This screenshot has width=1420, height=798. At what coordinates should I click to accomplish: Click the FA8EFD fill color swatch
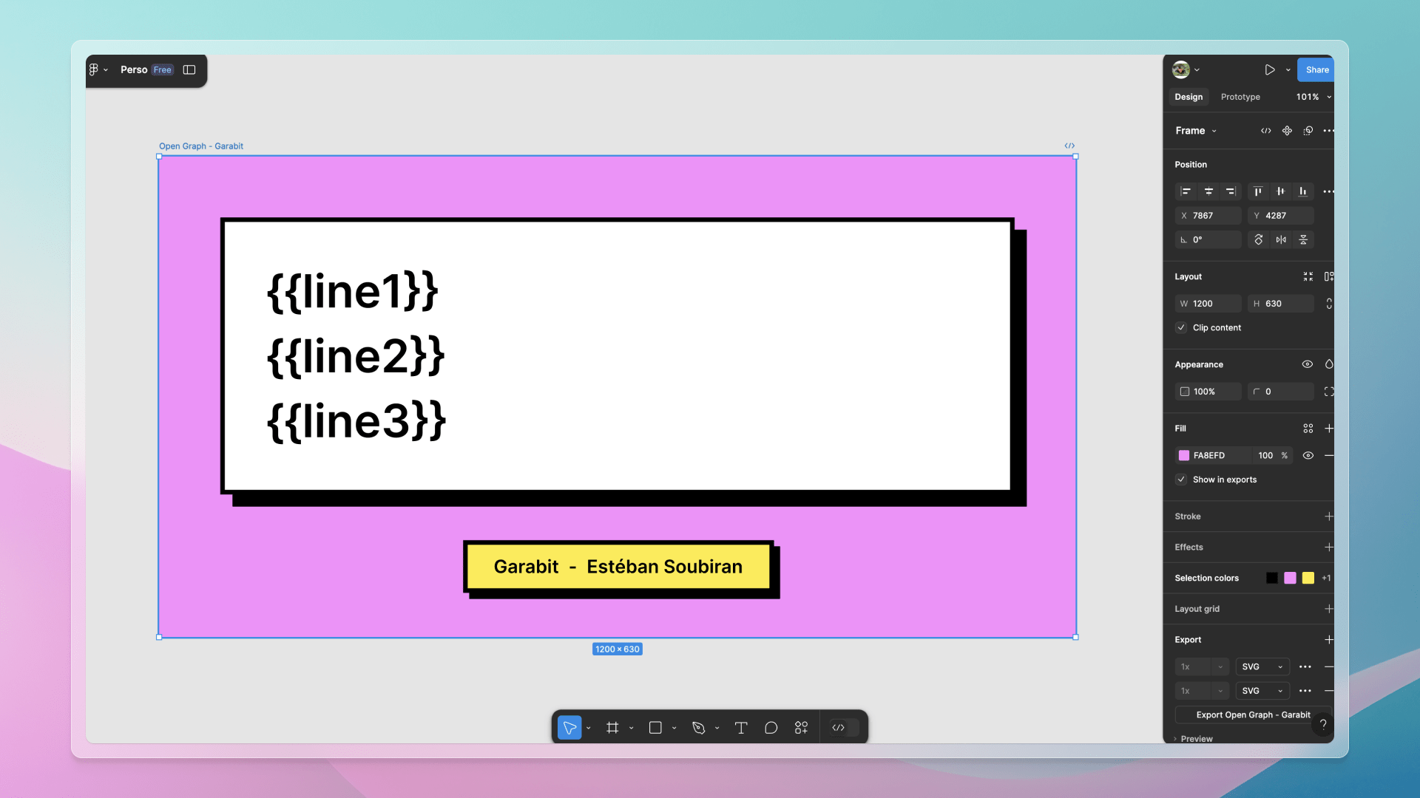point(1184,456)
